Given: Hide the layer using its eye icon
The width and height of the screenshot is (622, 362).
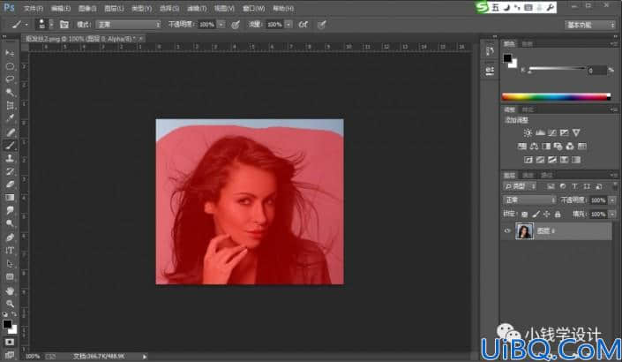Looking at the screenshot, I should point(507,231).
